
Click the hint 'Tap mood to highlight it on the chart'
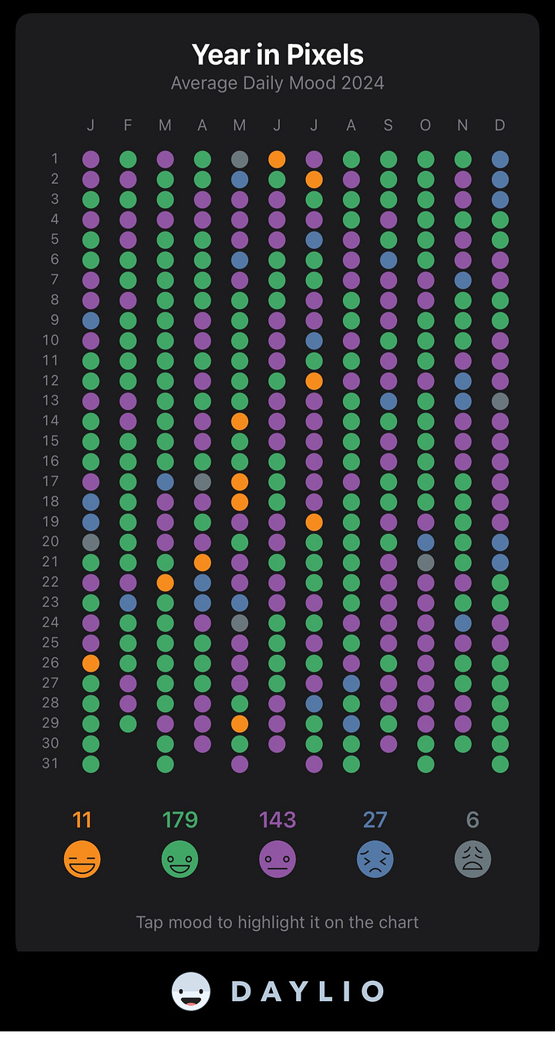[x=277, y=922]
